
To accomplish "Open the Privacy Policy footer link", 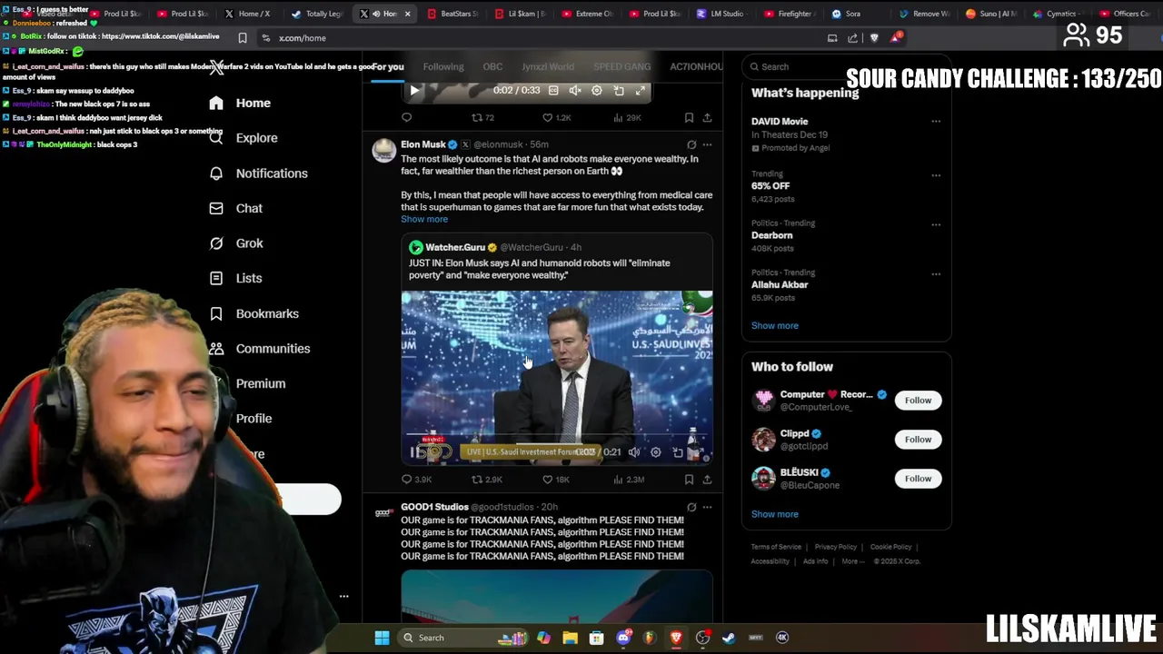I will [x=836, y=547].
